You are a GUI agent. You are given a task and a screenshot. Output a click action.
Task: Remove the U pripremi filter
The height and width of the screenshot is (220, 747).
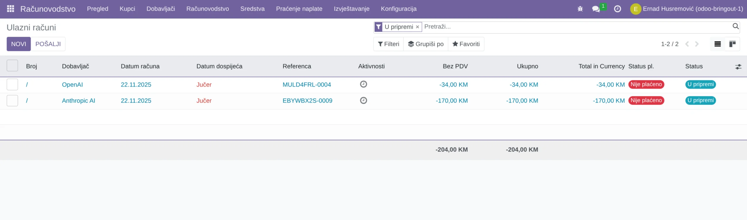pos(417,27)
